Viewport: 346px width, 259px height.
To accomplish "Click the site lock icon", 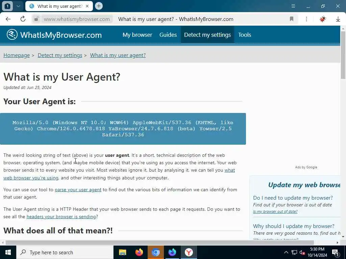I will click(x=36, y=19).
